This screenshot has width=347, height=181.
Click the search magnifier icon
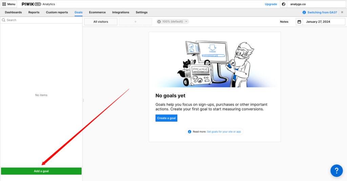point(4,20)
